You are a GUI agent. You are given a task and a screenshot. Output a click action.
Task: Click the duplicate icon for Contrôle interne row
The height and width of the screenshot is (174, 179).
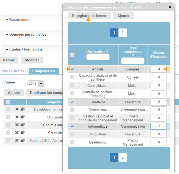[x=22, y=125]
